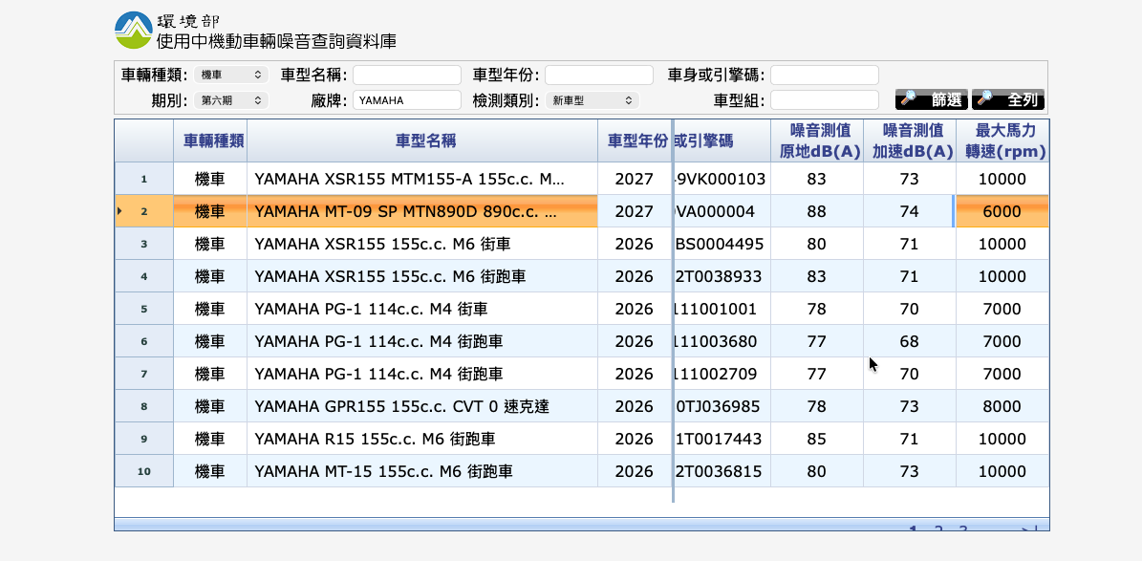Click the 廠牌 field containing YAMAHA

407,100
